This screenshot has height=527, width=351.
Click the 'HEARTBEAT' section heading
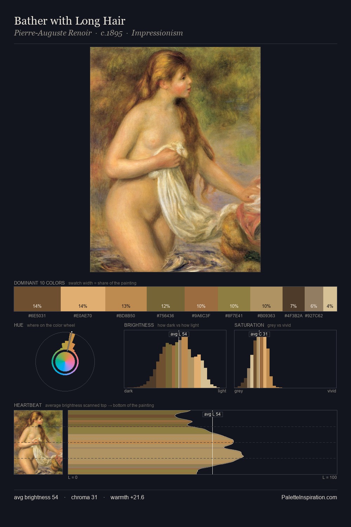pos(28,405)
